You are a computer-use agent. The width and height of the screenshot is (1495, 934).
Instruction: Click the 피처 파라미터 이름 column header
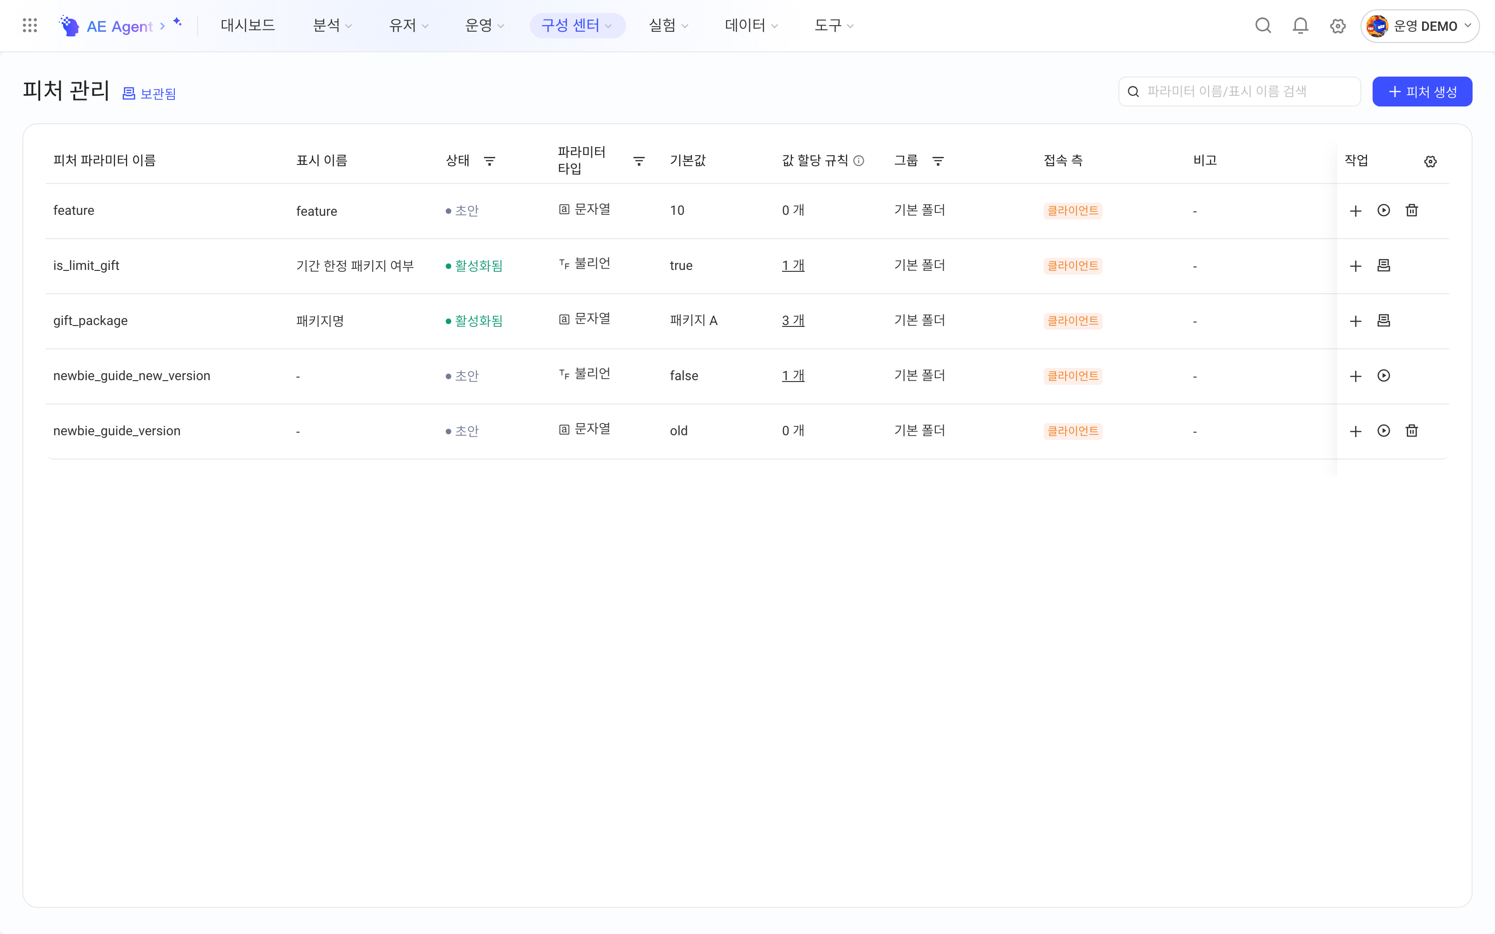[104, 161]
